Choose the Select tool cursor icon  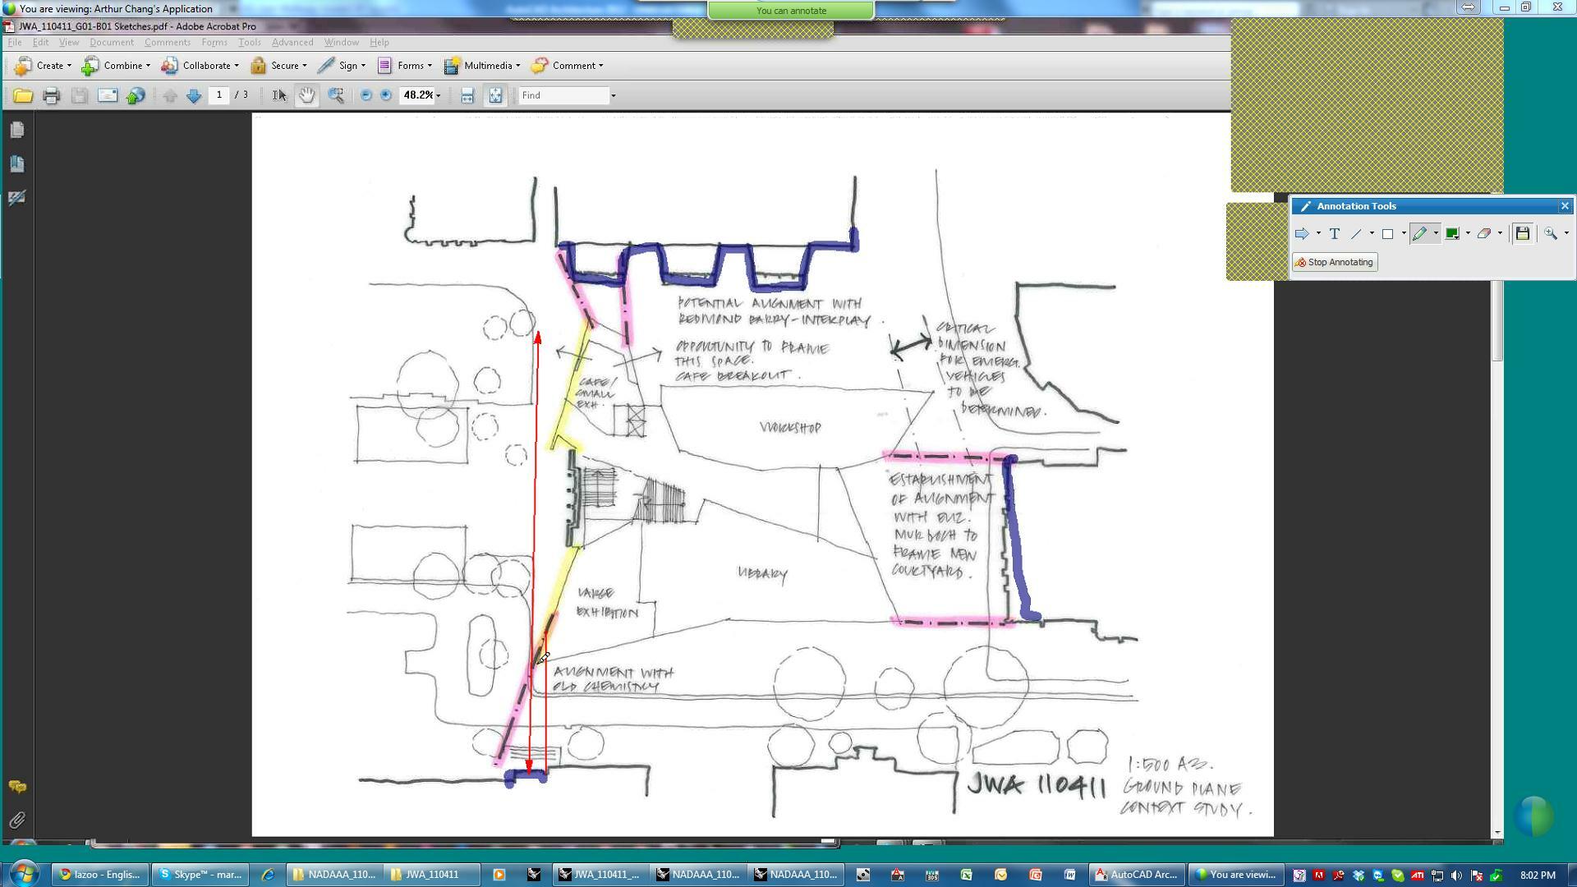coord(279,96)
